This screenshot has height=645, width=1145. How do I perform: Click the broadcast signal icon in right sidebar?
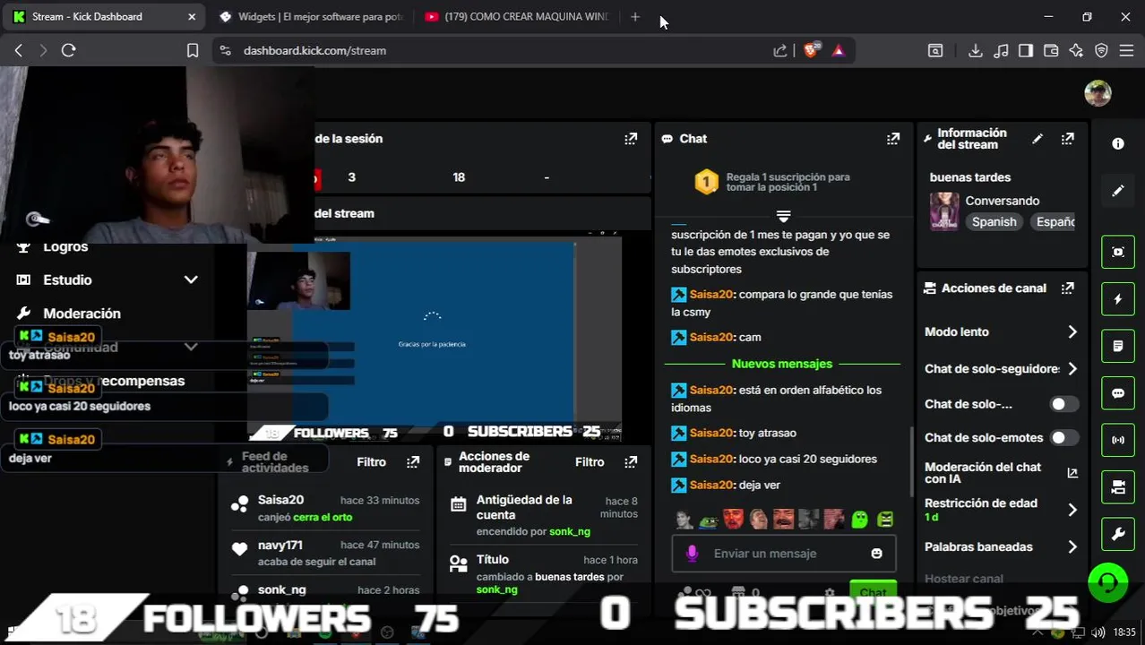(x=1118, y=440)
